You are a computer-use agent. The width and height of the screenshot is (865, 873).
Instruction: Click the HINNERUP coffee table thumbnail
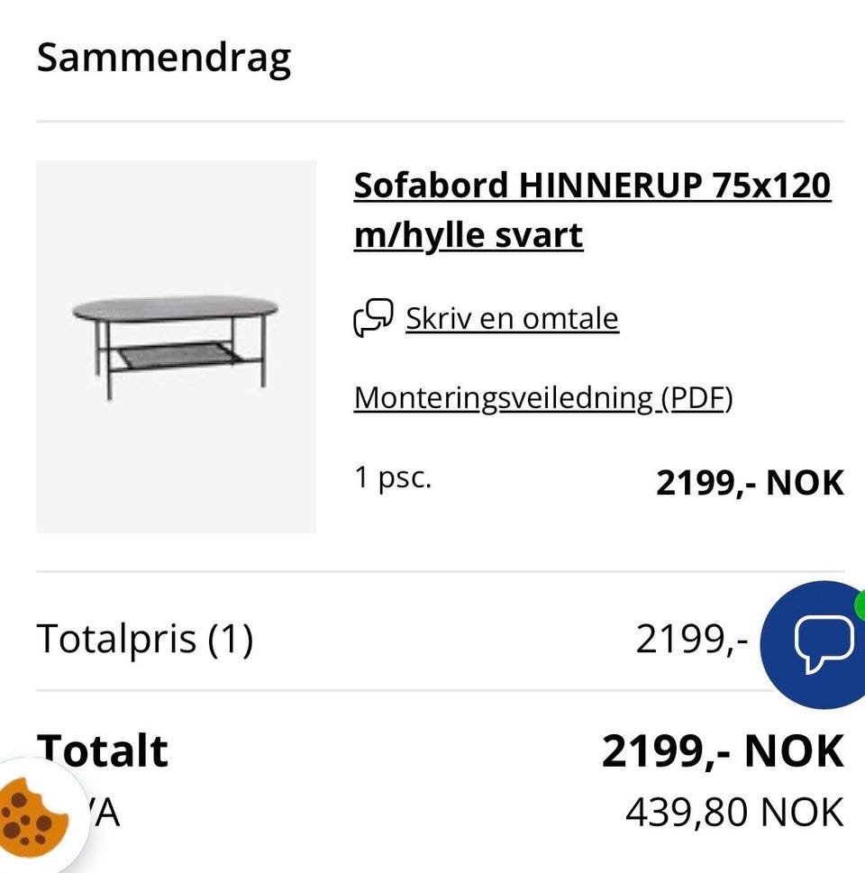(176, 346)
